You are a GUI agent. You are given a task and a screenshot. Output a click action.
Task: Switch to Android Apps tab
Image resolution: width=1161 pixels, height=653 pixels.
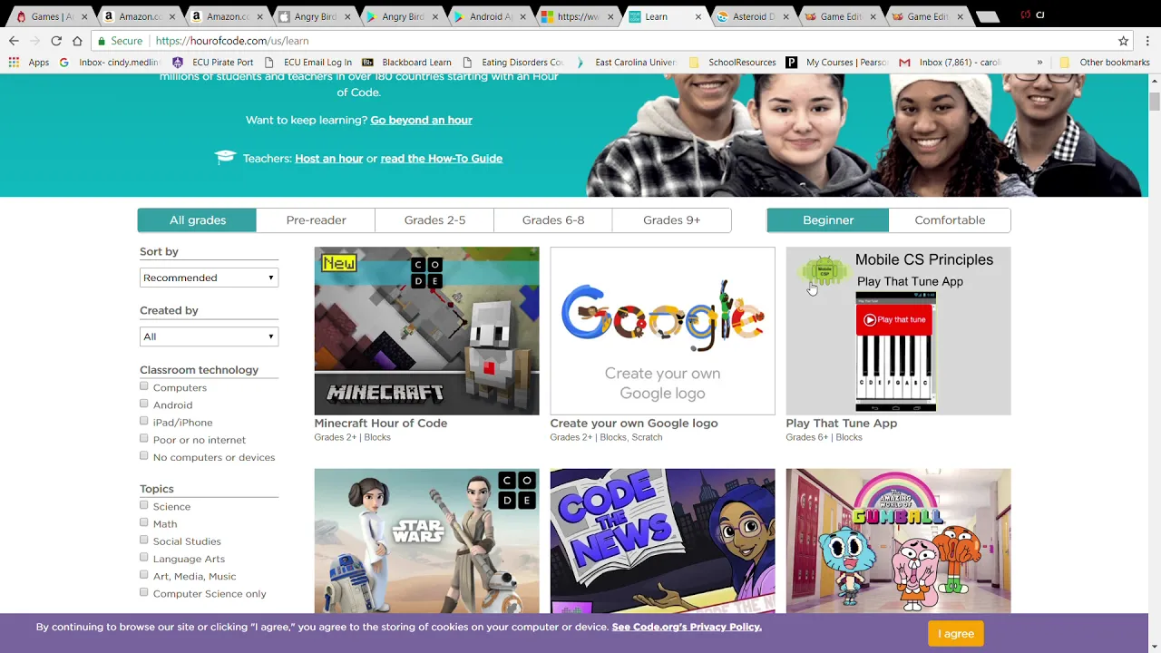(x=490, y=16)
